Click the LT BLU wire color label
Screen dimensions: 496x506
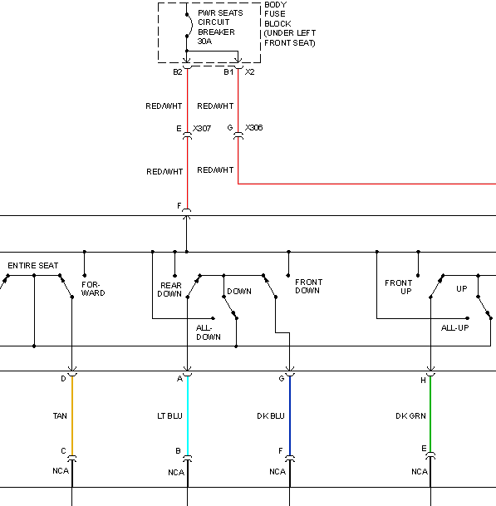[169, 416]
